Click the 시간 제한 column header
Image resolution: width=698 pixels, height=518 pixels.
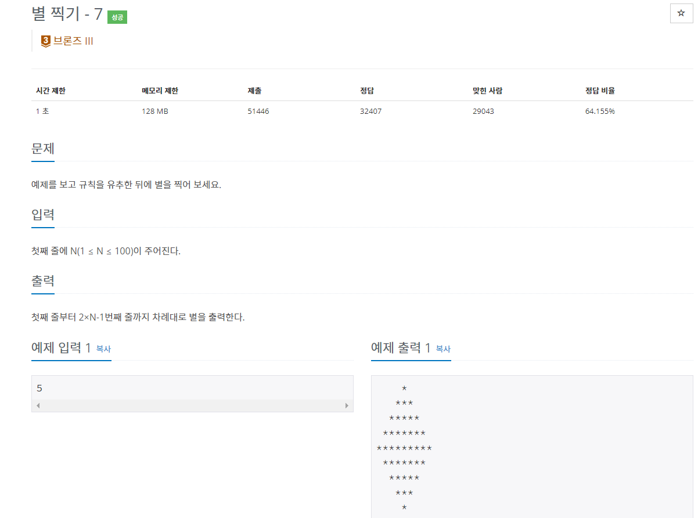[51, 91]
